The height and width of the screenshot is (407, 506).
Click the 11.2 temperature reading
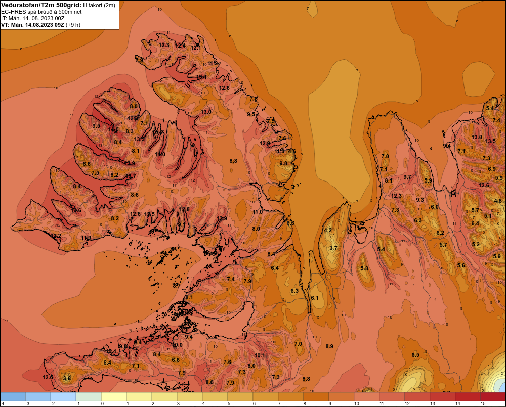(213, 63)
